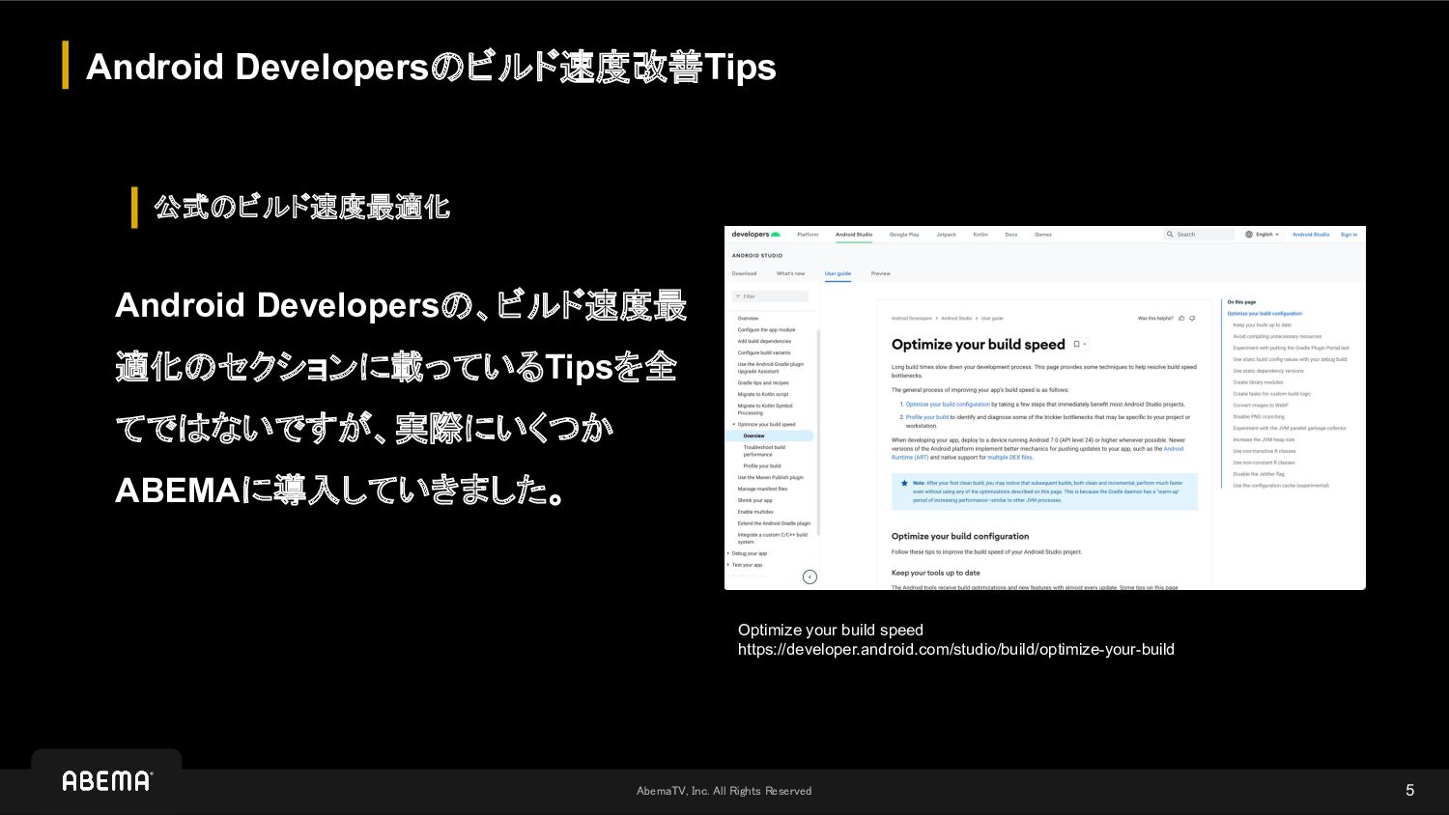
Task: Jump to 'Use non-transitive R classes' in the page contents
Action: click(1264, 451)
